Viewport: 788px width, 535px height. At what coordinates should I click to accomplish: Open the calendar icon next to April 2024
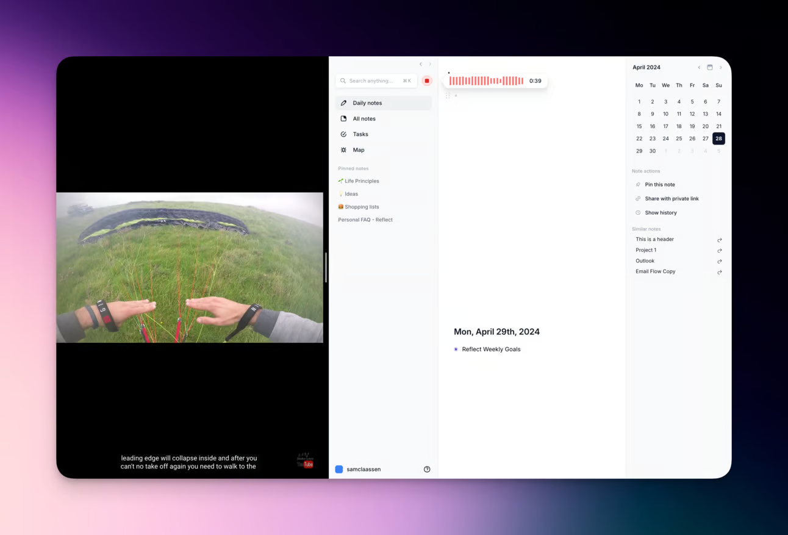click(x=709, y=67)
